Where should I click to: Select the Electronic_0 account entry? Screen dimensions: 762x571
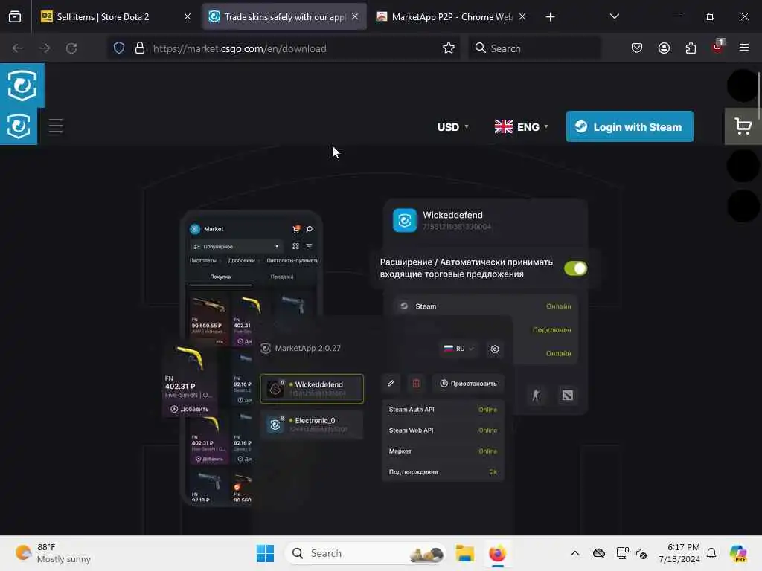coord(312,425)
